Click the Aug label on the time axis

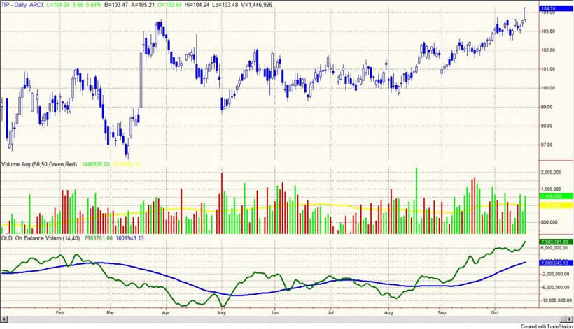[x=388, y=312]
